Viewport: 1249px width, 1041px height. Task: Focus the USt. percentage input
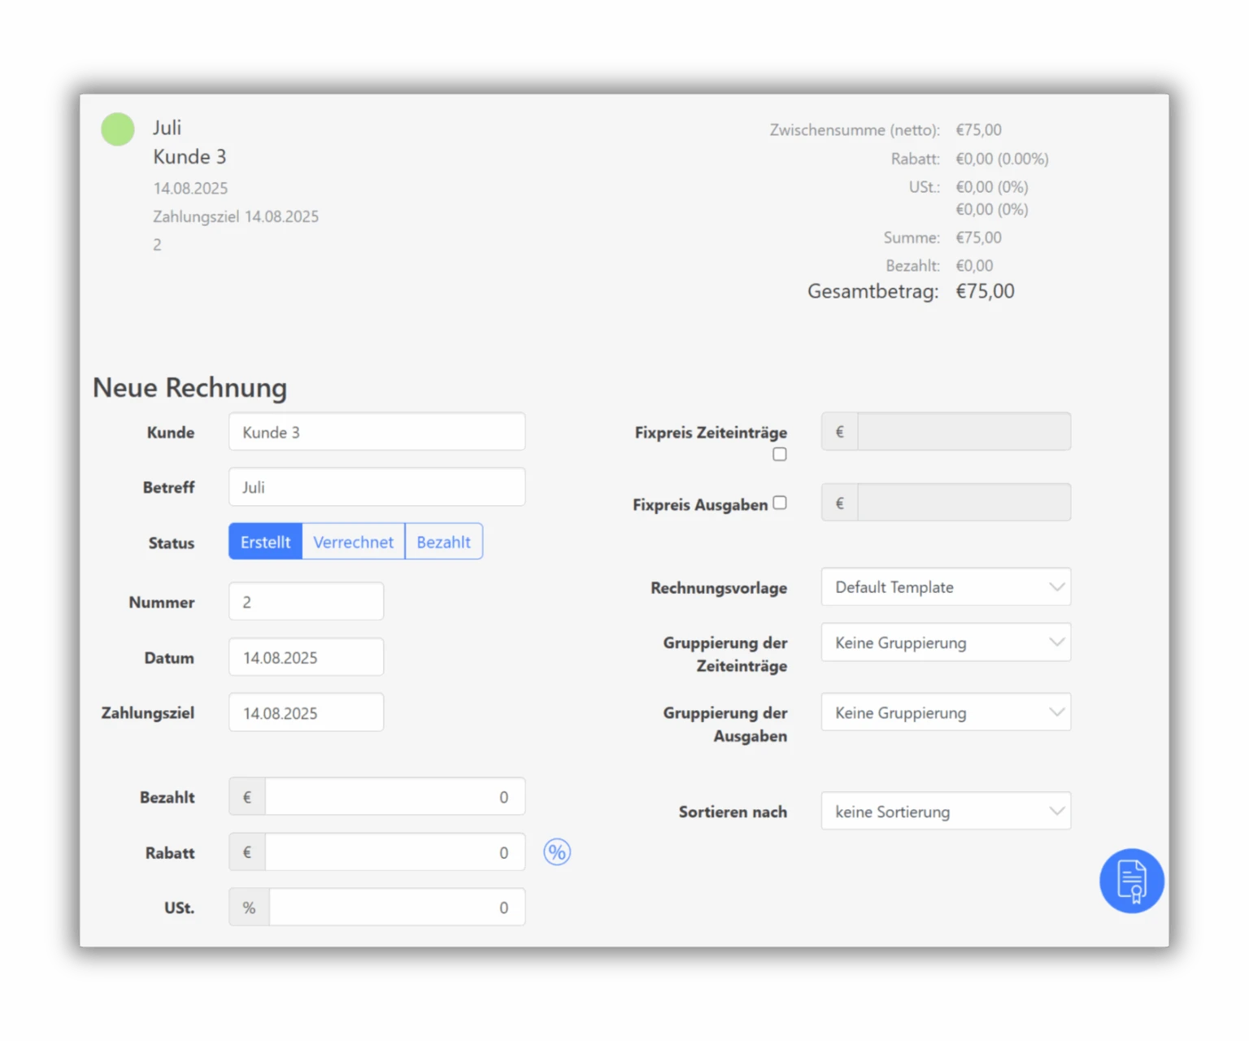[x=396, y=908]
